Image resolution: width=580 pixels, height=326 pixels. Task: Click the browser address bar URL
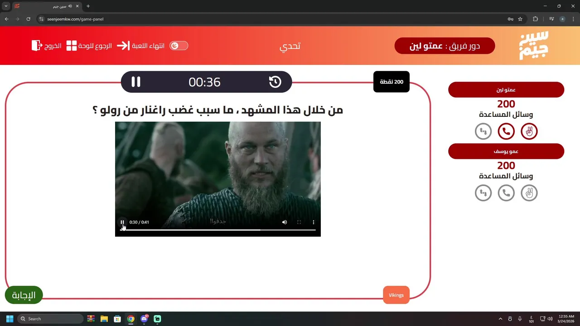coord(75,19)
